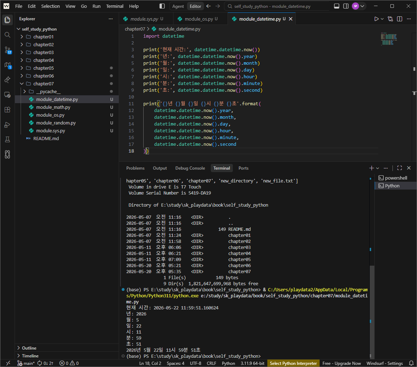Click Free - Upgrade Now link

pyautogui.click(x=342, y=363)
